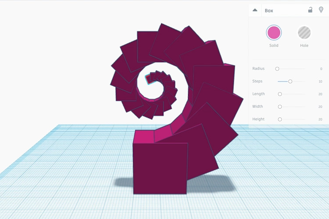This screenshot has width=329, height=219.
Task: Select the pink Solid color swatch
Action: pos(274,32)
